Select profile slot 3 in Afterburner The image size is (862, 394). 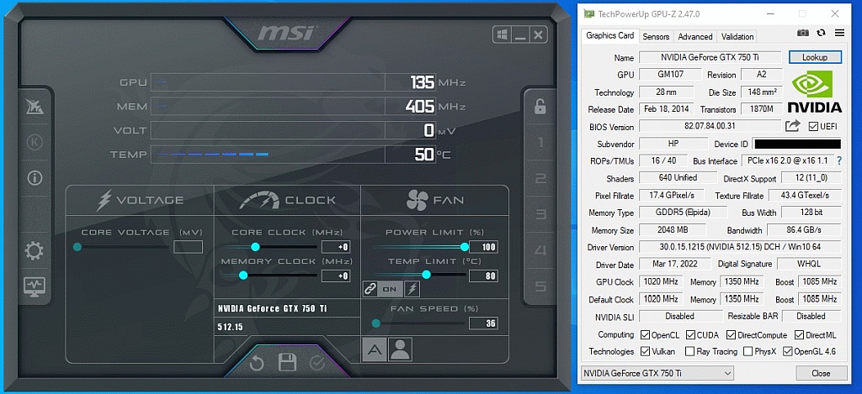(540, 214)
